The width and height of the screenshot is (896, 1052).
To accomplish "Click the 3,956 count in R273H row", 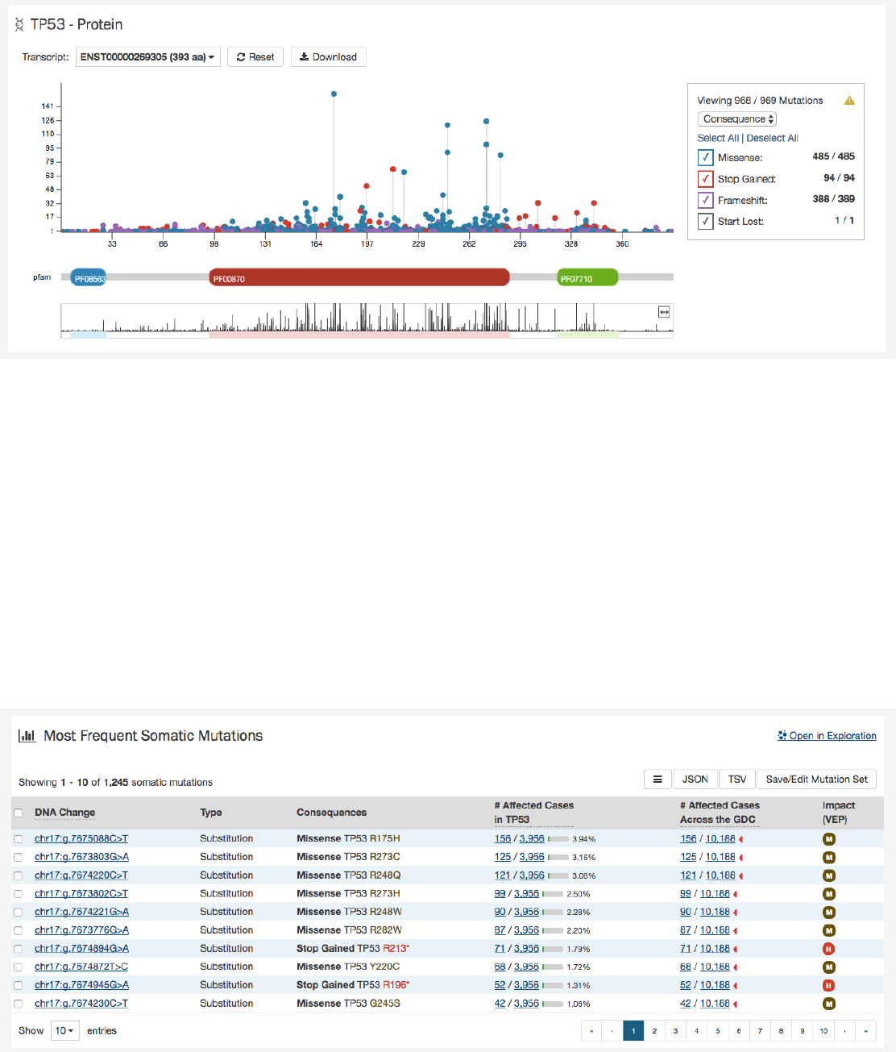I will (526, 894).
